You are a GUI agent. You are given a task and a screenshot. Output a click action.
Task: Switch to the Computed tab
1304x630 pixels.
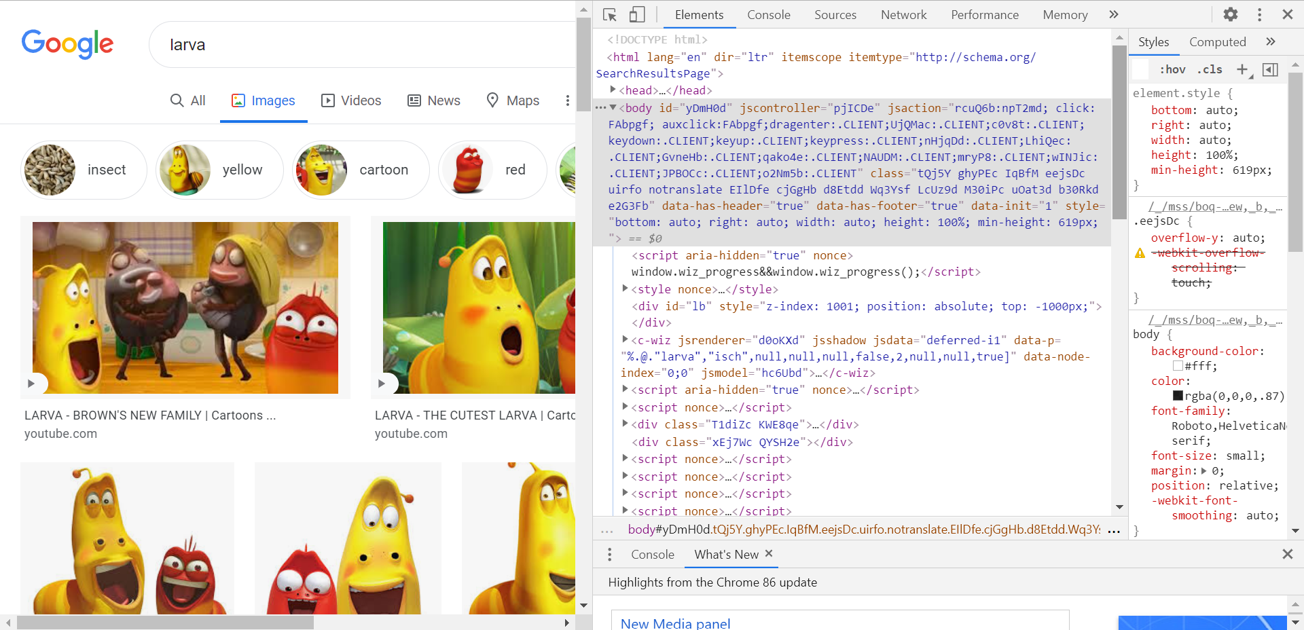[x=1217, y=42]
